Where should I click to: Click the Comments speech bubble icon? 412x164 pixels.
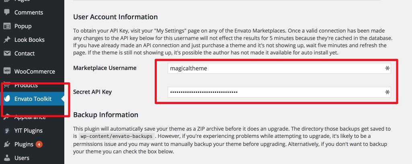pyautogui.click(x=7, y=12)
